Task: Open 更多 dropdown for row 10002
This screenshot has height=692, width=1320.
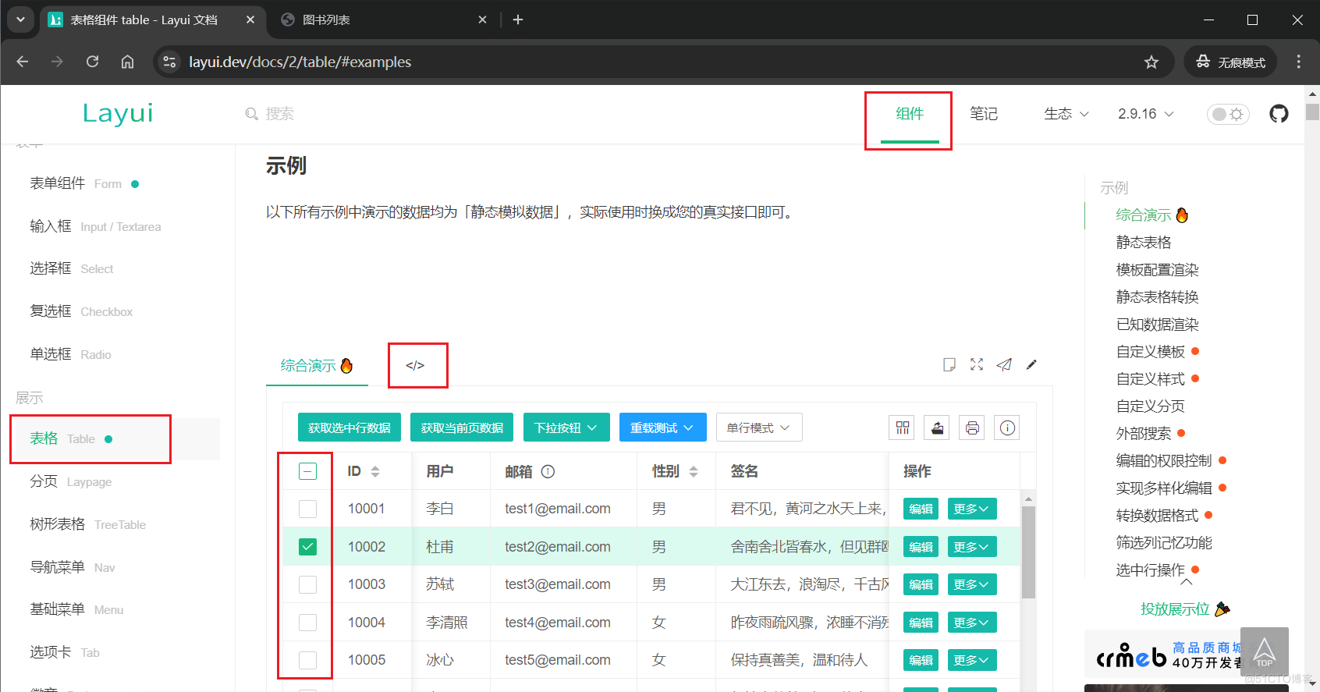Action: click(x=971, y=547)
